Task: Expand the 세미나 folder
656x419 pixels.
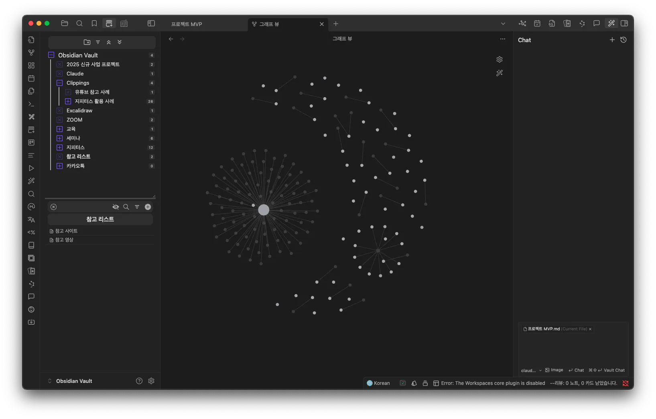Action: (x=60, y=138)
